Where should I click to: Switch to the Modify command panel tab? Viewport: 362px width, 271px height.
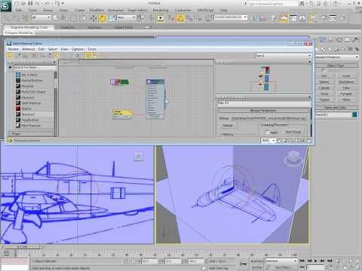click(x=323, y=40)
